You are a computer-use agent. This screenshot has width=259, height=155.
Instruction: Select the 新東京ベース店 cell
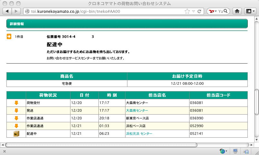point(157,118)
